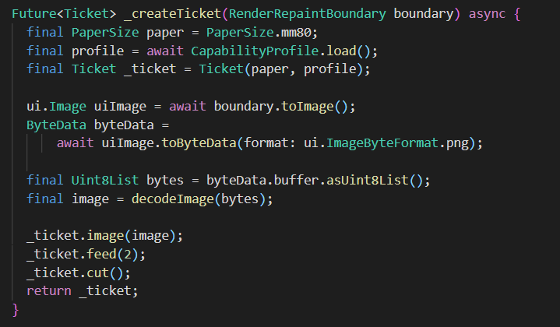
Task: Click asUint8List() method call
Action: [375, 181]
